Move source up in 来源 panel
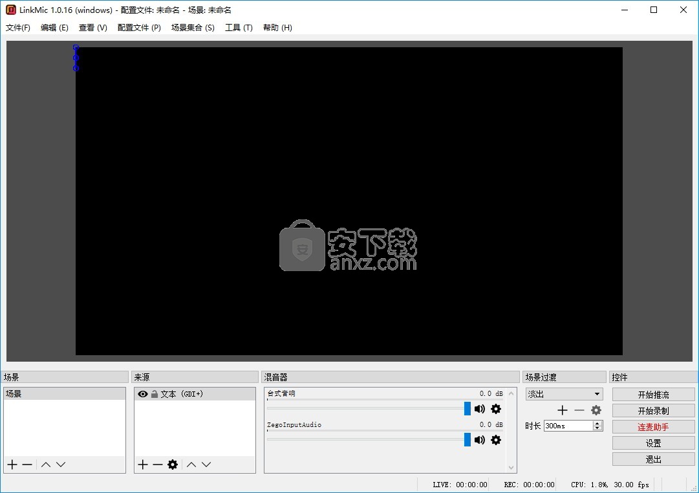699x493 pixels. 191,465
